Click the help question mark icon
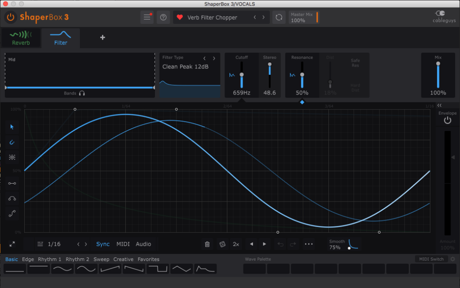Screen dimensions: 460x288 tap(163, 18)
